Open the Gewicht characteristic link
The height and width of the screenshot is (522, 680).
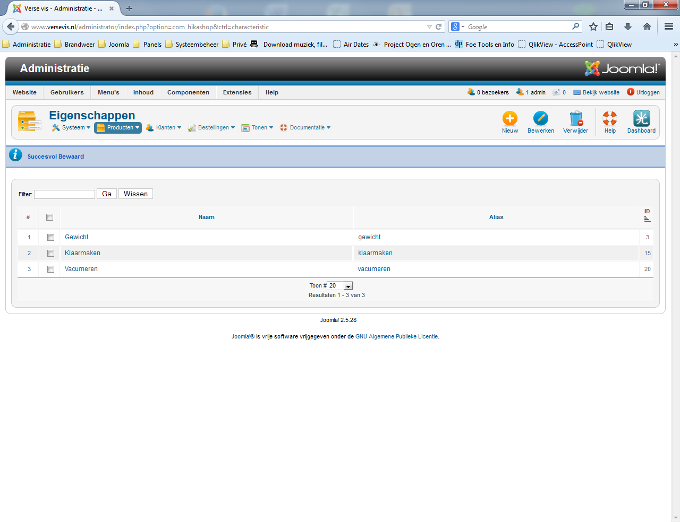click(x=76, y=237)
